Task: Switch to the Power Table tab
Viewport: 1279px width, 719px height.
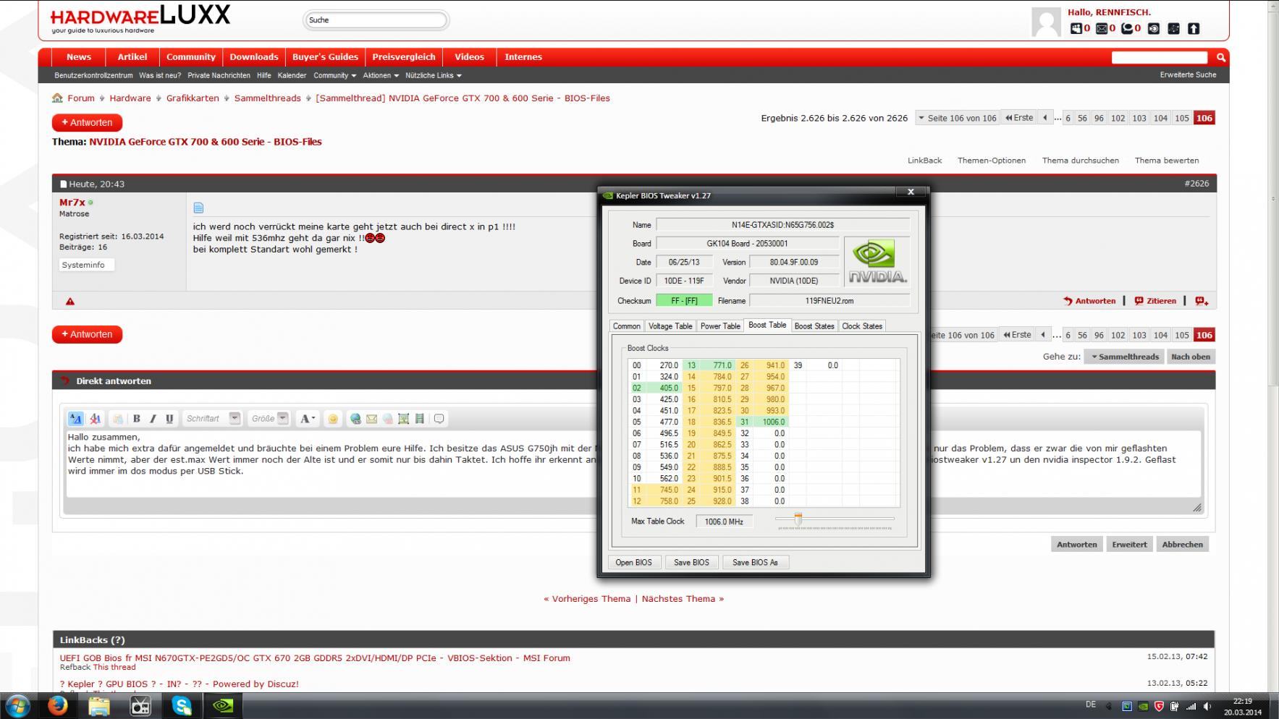Action: tap(720, 326)
